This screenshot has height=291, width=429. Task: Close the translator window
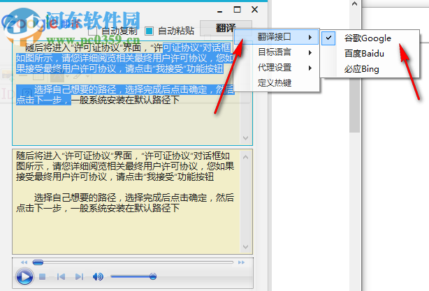255,10
